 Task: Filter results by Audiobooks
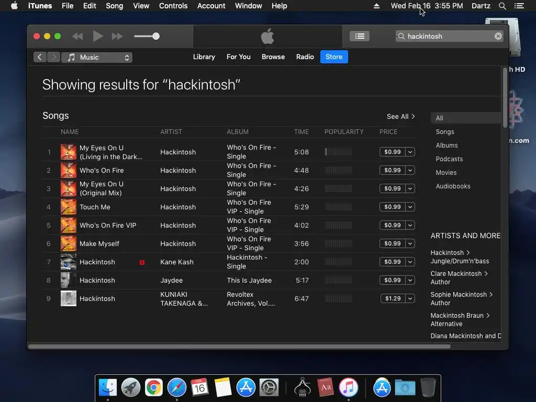click(x=453, y=186)
